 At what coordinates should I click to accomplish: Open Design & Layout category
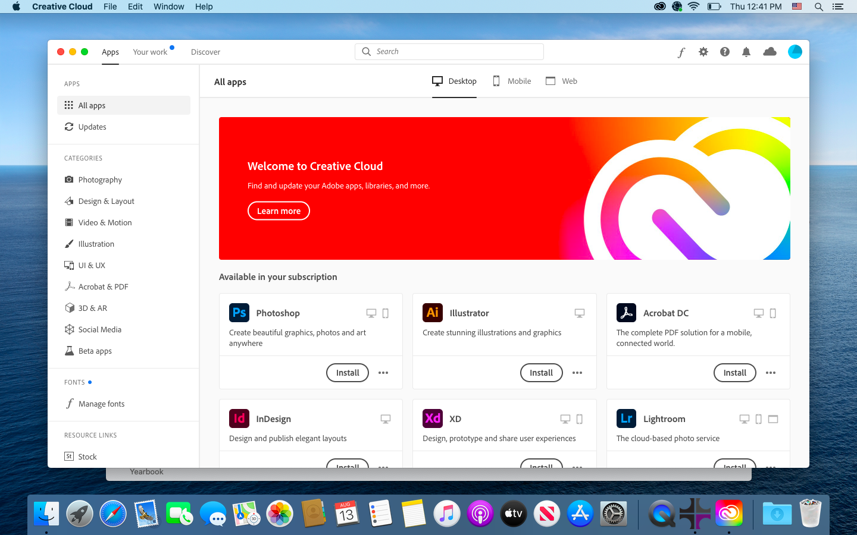(124, 201)
